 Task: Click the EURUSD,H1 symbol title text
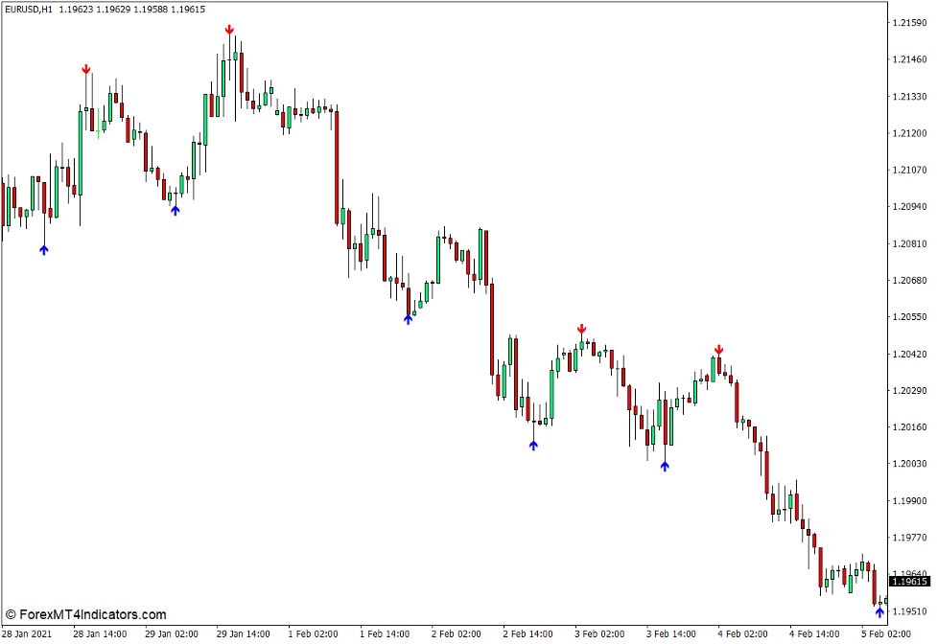[x=28, y=9]
